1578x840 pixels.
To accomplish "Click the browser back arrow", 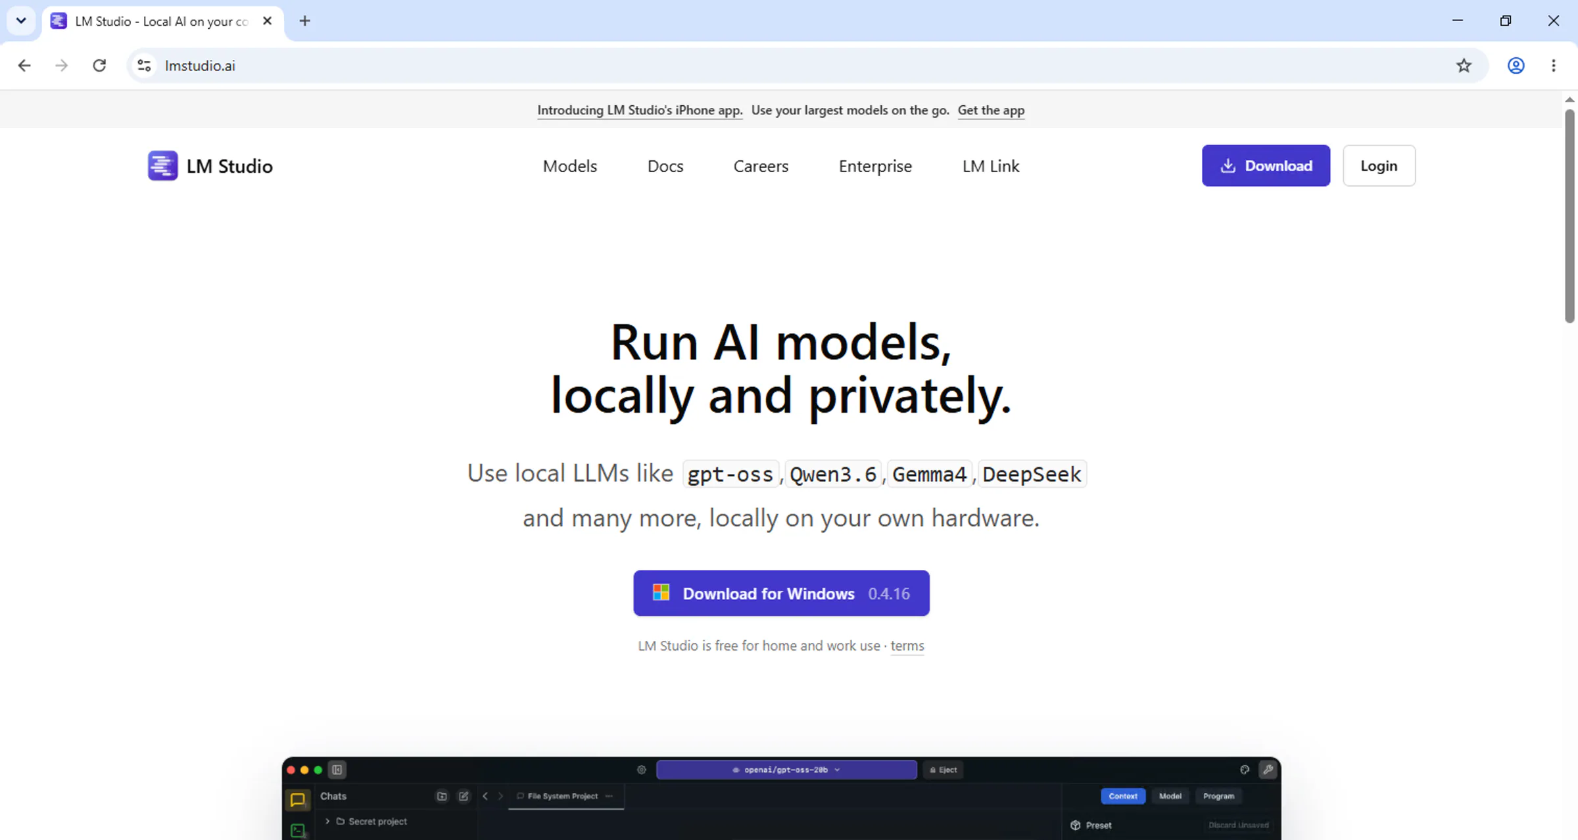I will click(24, 66).
